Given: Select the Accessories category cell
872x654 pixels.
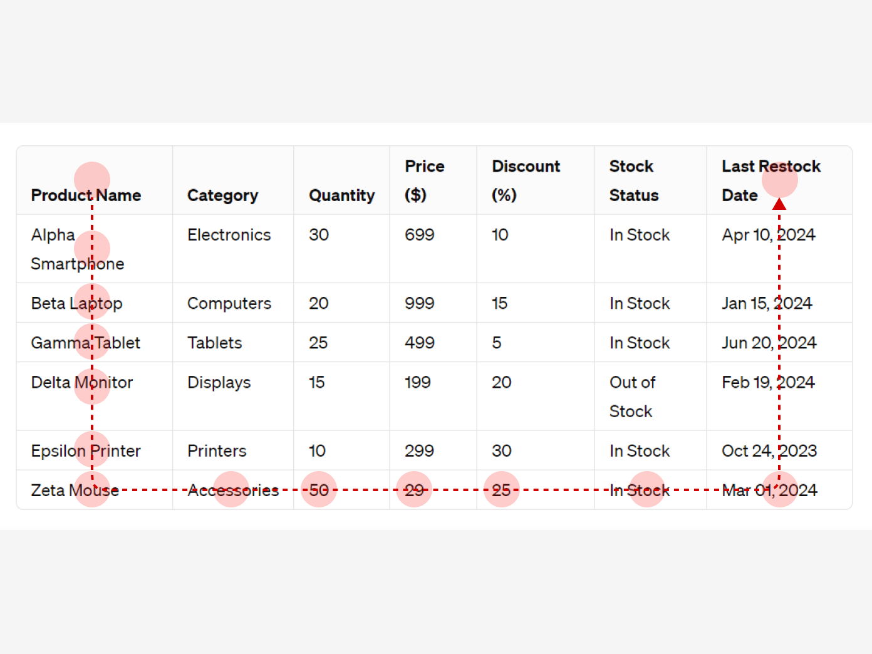Looking at the screenshot, I should click(233, 490).
